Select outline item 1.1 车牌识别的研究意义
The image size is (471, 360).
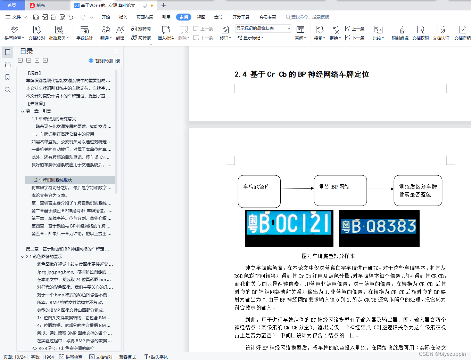[54, 119]
